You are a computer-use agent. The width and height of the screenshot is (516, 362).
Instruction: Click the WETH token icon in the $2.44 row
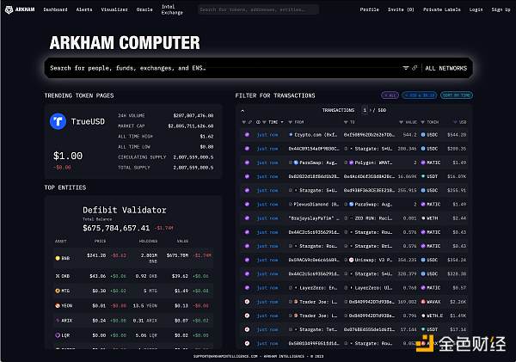423,218
